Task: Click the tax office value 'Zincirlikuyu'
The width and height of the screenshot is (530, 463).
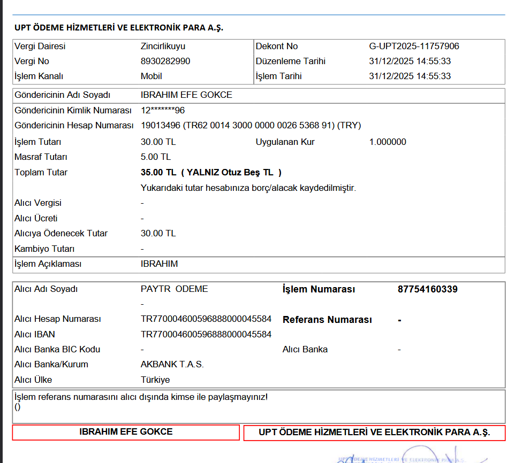Action: tap(163, 46)
